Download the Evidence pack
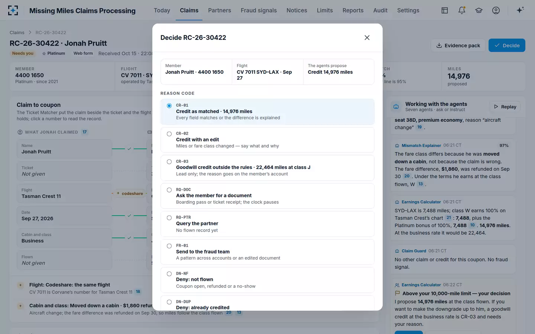 point(458,45)
